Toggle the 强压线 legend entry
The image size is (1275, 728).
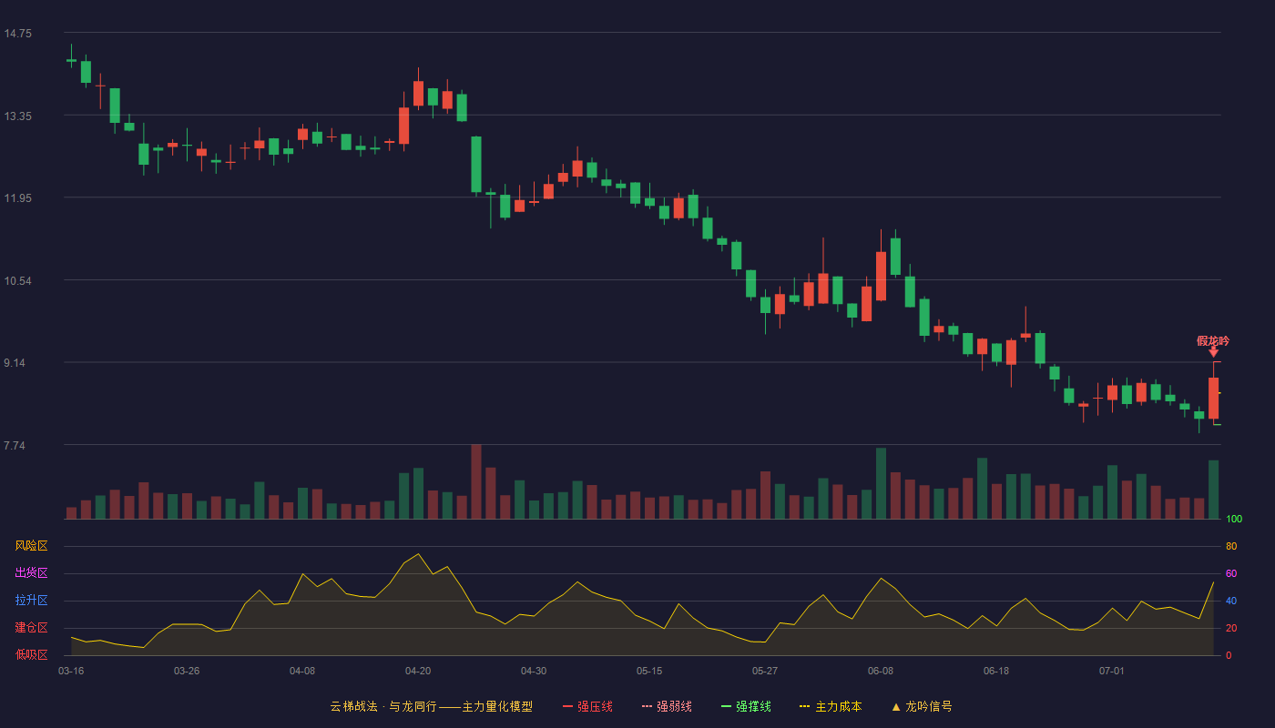587,706
